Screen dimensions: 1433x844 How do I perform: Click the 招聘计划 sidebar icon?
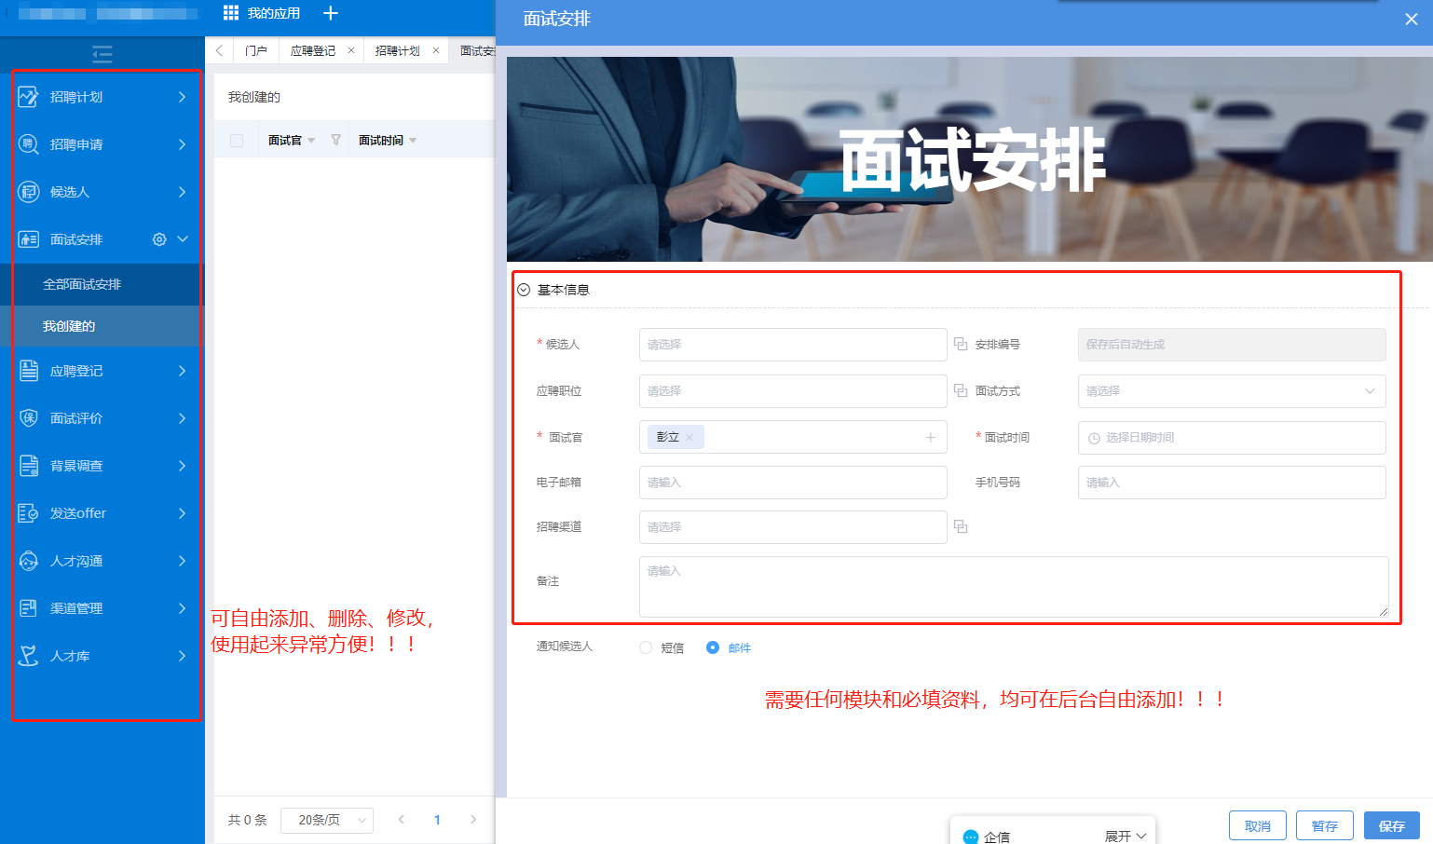tap(29, 97)
